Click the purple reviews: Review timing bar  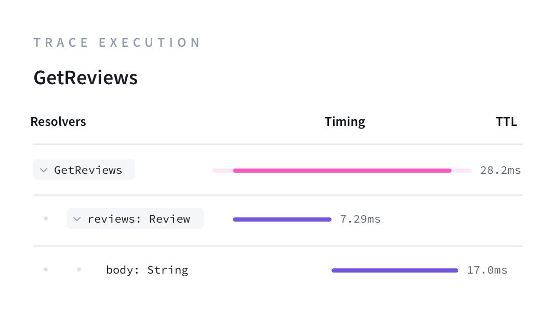click(x=282, y=219)
